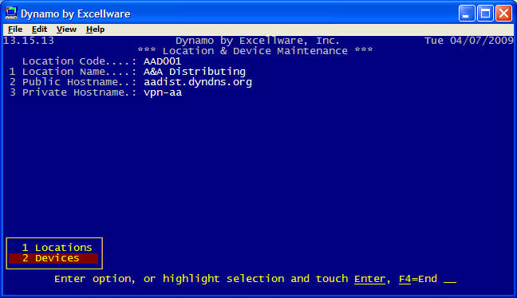The height and width of the screenshot is (298, 517).
Task: Minimize the Dynamo window
Action: pyautogui.click(x=467, y=14)
